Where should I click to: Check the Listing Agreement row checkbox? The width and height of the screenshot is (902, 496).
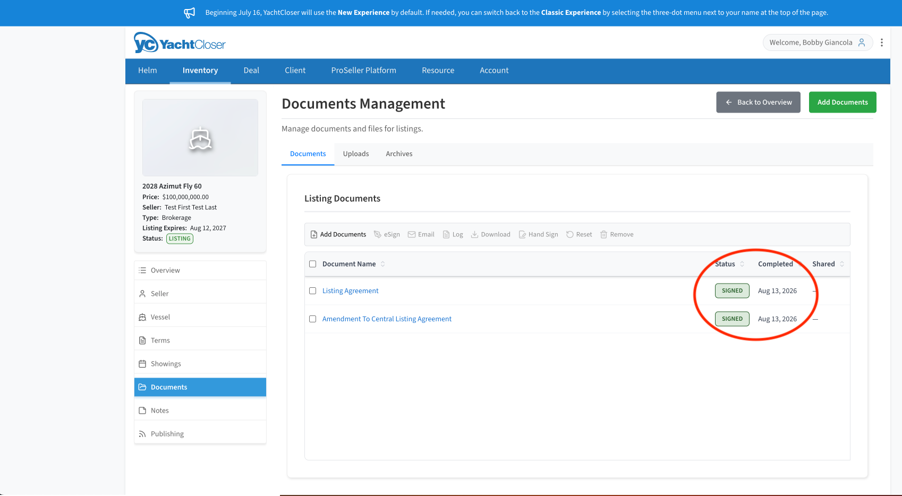point(312,291)
